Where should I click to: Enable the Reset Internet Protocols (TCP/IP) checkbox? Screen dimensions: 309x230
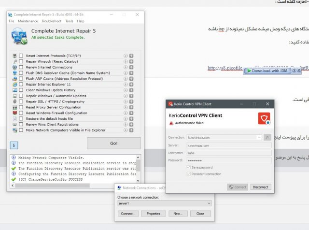[21, 56]
